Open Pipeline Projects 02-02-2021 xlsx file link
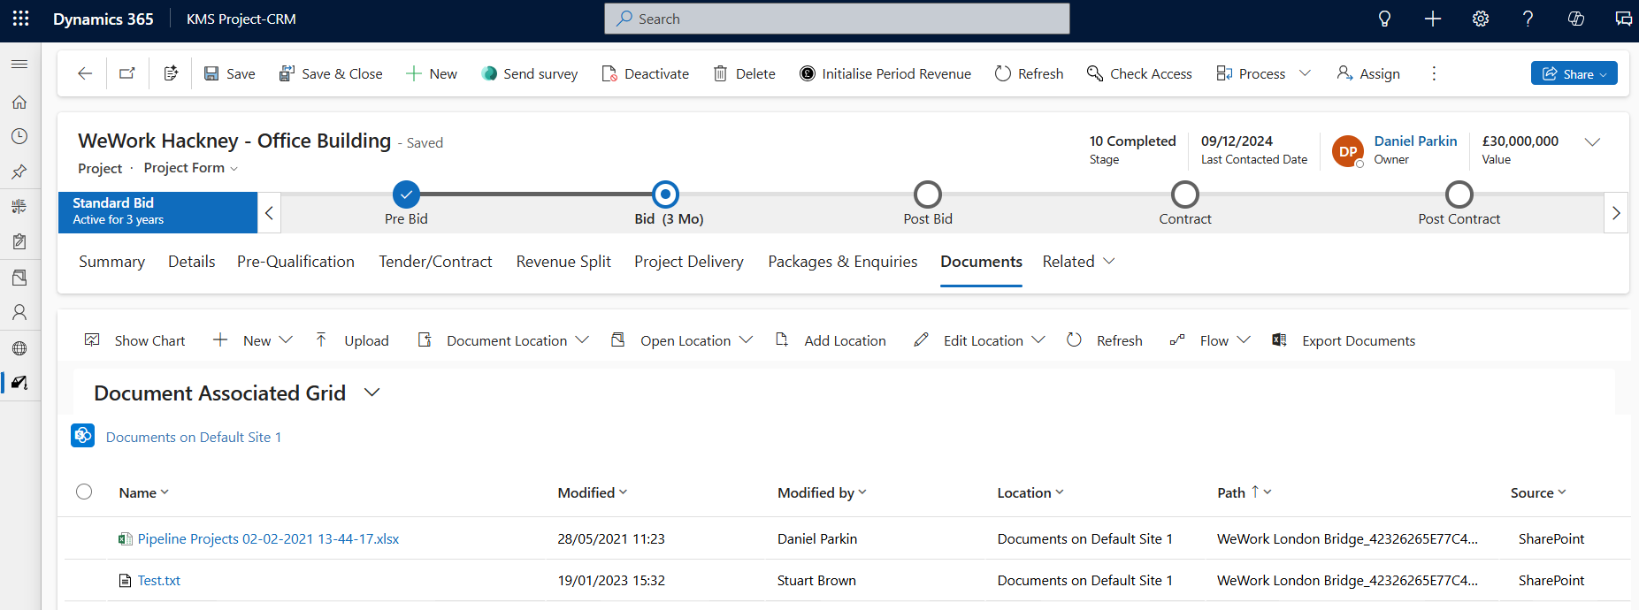The image size is (1639, 610). pos(268,538)
